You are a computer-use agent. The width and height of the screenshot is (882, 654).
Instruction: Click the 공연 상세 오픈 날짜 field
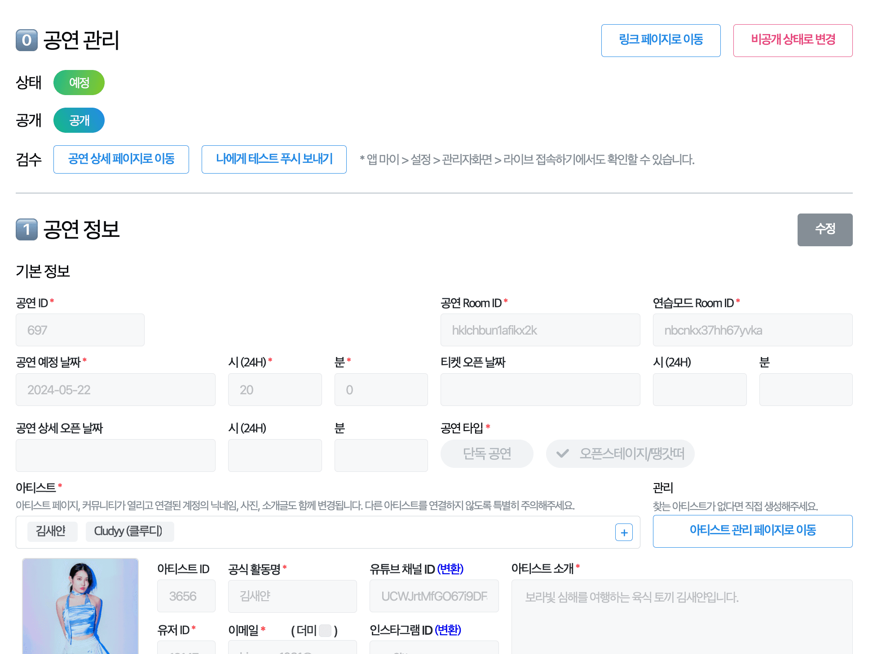[x=115, y=455]
